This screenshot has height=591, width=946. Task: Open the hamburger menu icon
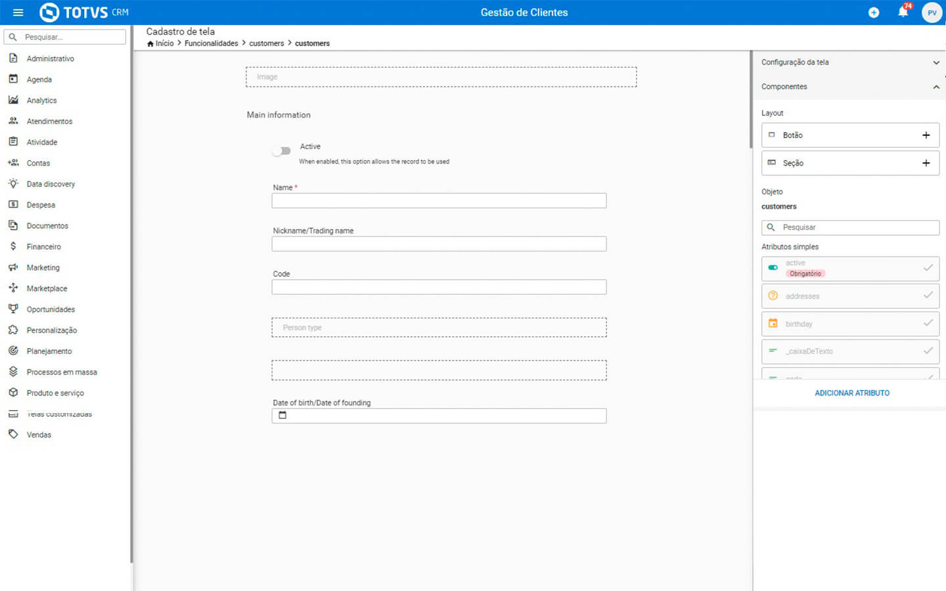pyautogui.click(x=18, y=12)
